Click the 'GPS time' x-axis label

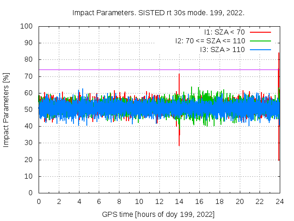[158, 215]
